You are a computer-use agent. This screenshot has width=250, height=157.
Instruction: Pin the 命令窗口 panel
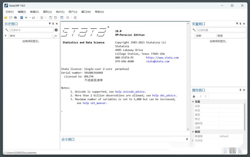pos(187,139)
